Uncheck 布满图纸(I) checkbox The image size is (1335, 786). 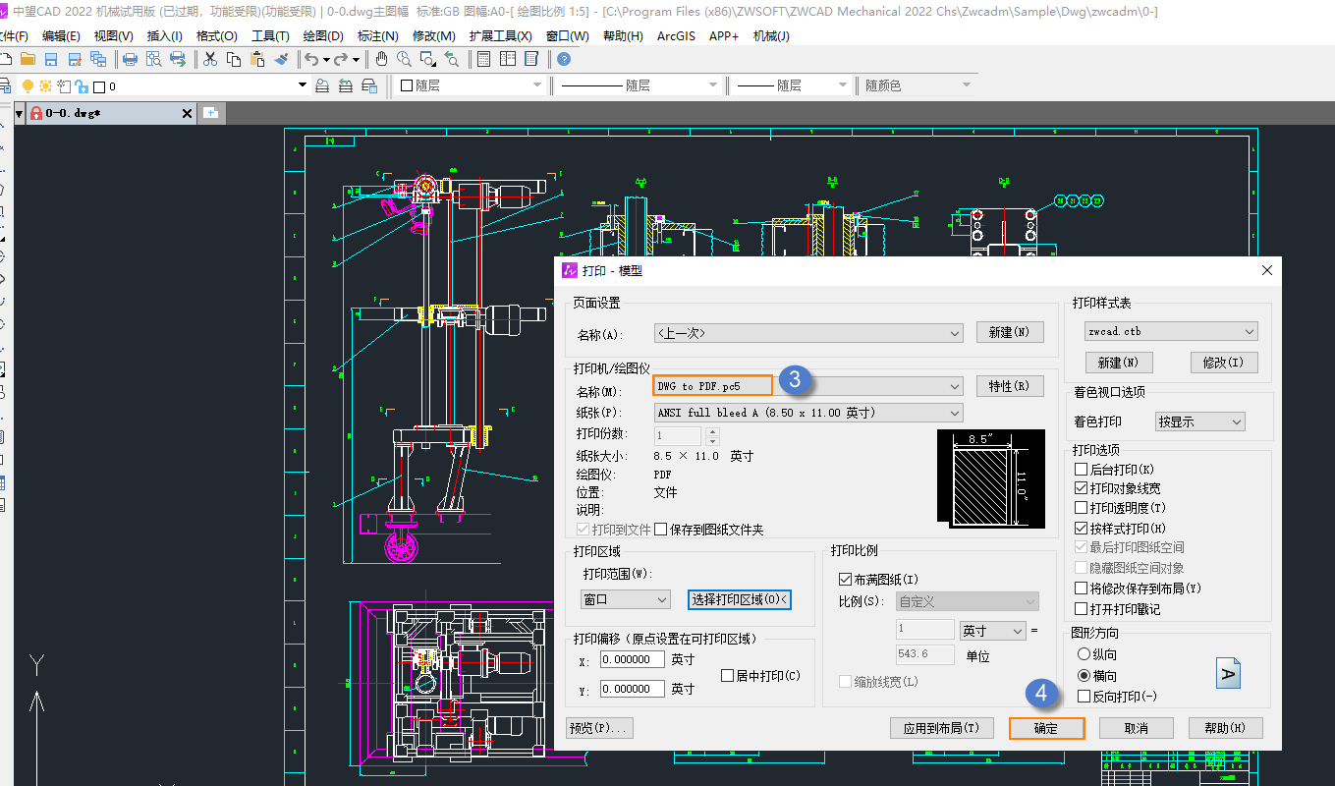(845, 580)
